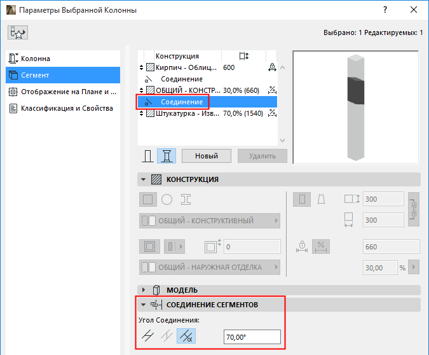The image size is (429, 355).
Task: Open Классификация и Свойства page
Action: tap(63, 108)
